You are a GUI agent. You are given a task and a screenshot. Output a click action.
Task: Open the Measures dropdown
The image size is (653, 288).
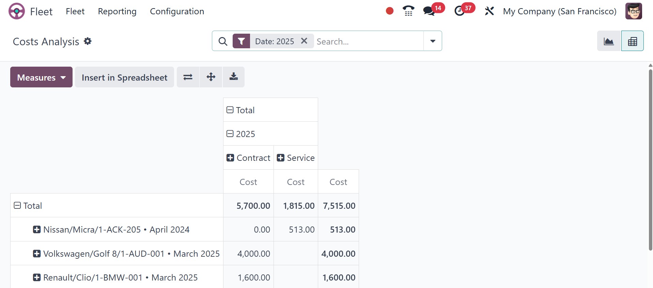(41, 77)
